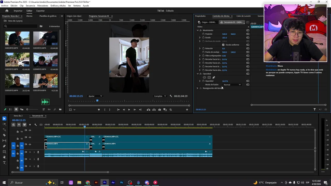Image resolution: width=331 pixels, height=186 pixels.
Task: Reset the Posición parameter
Action: tap(248, 34)
